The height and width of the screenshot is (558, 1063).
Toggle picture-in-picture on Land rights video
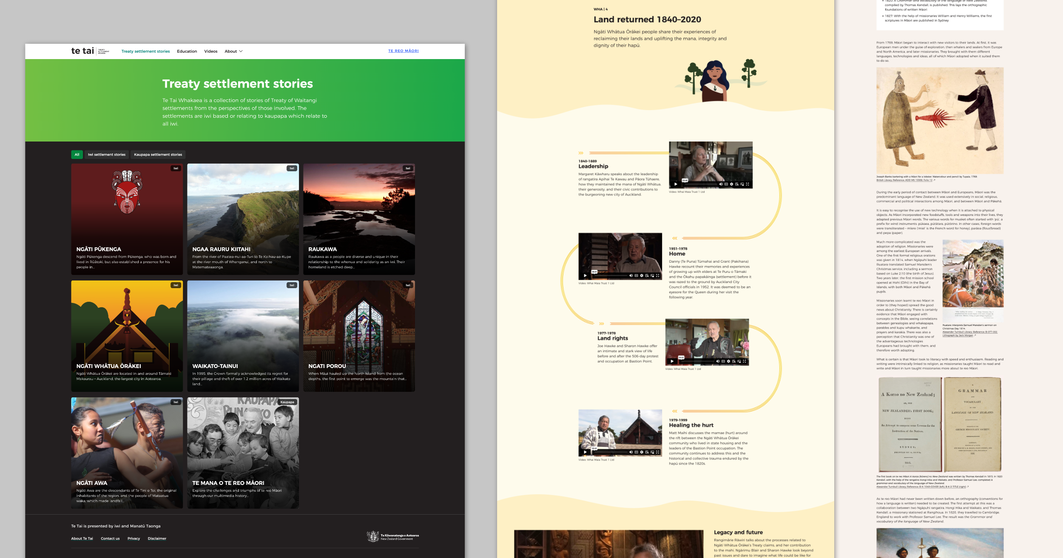(x=739, y=361)
